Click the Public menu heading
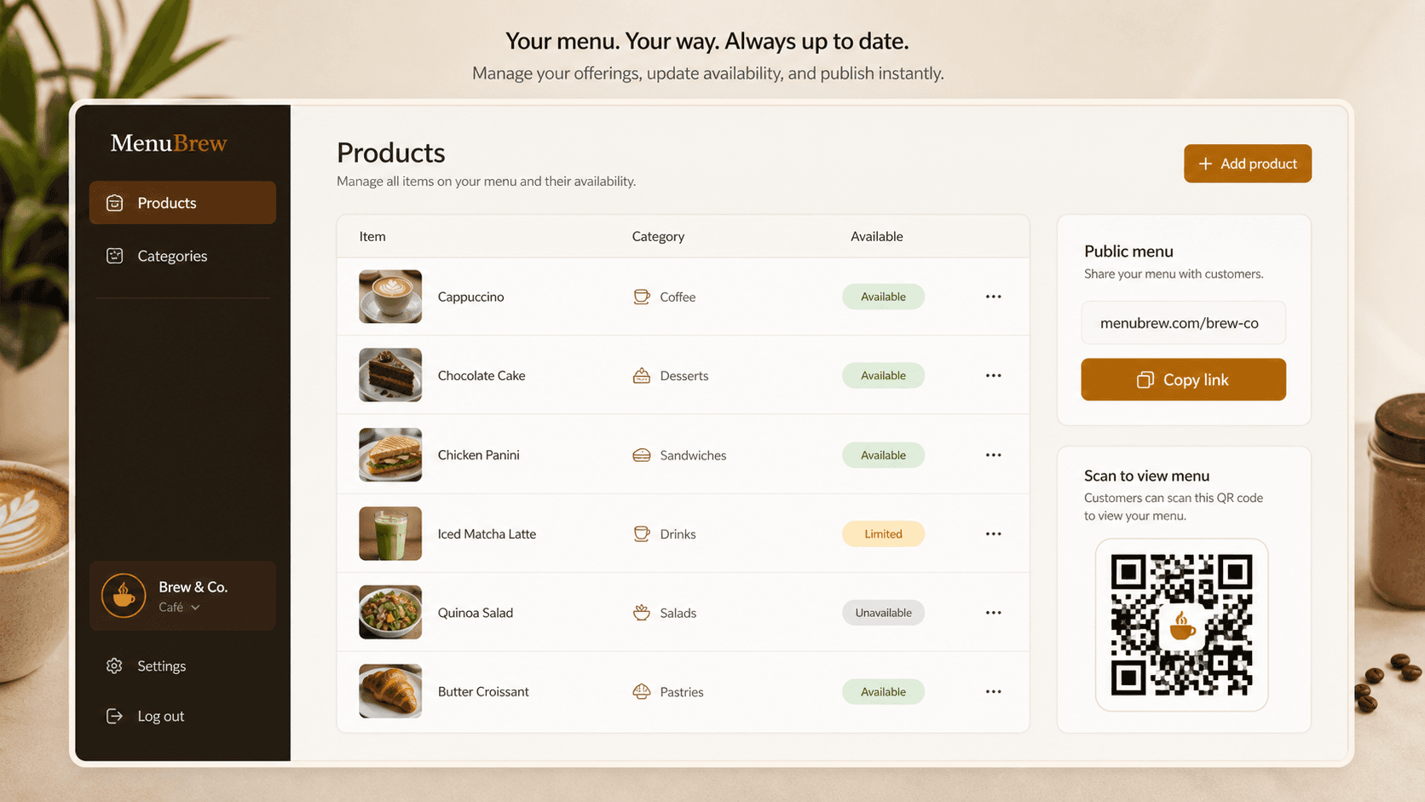The height and width of the screenshot is (802, 1425). (x=1128, y=251)
